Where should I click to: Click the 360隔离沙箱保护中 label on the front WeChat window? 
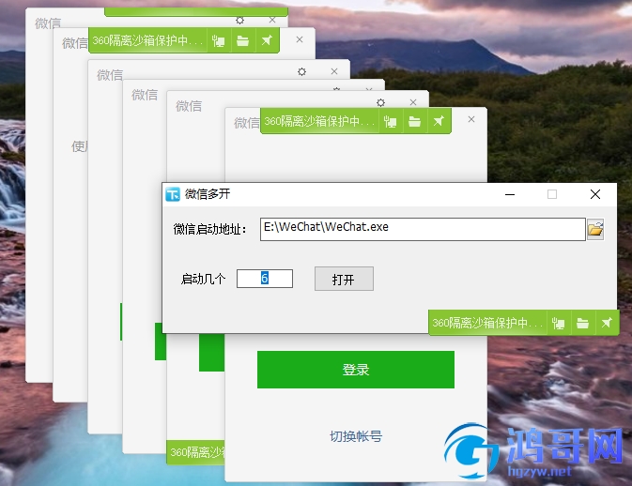(x=319, y=121)
